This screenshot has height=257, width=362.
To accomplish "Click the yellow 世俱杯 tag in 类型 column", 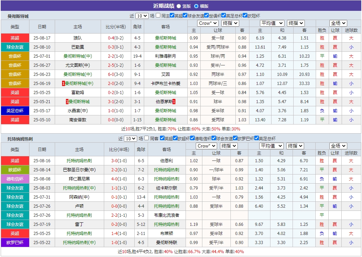I will pos(14,56).
